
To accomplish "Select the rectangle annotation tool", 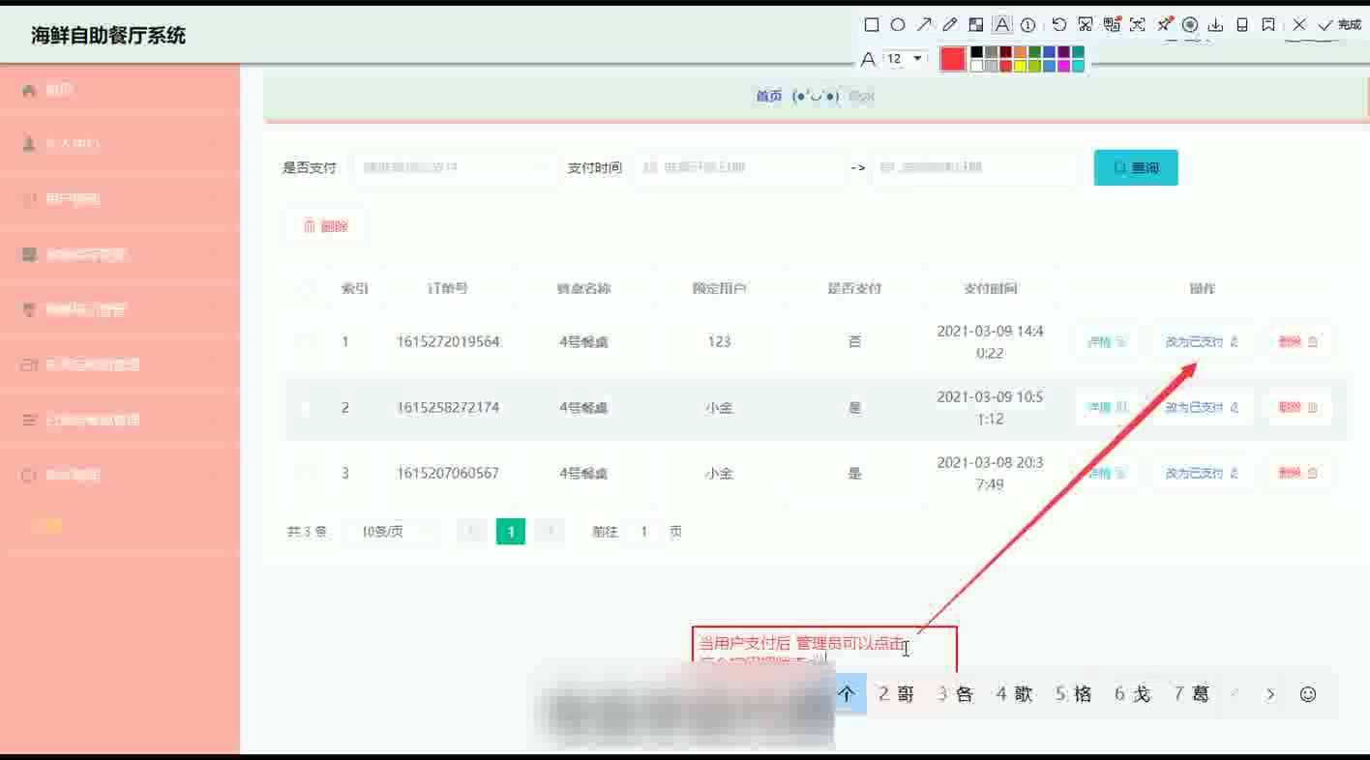I will tap(871, 25).
